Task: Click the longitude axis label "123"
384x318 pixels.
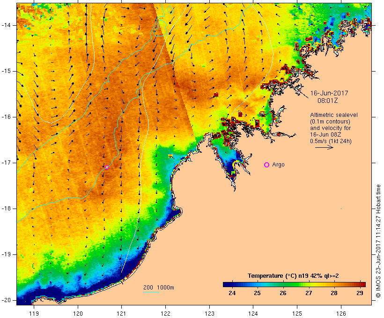Action: pos(209,313)
